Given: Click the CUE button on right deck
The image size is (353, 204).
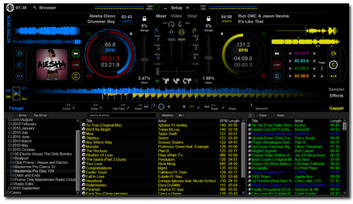Looking at the screenshot, I should tap(277, 65).
